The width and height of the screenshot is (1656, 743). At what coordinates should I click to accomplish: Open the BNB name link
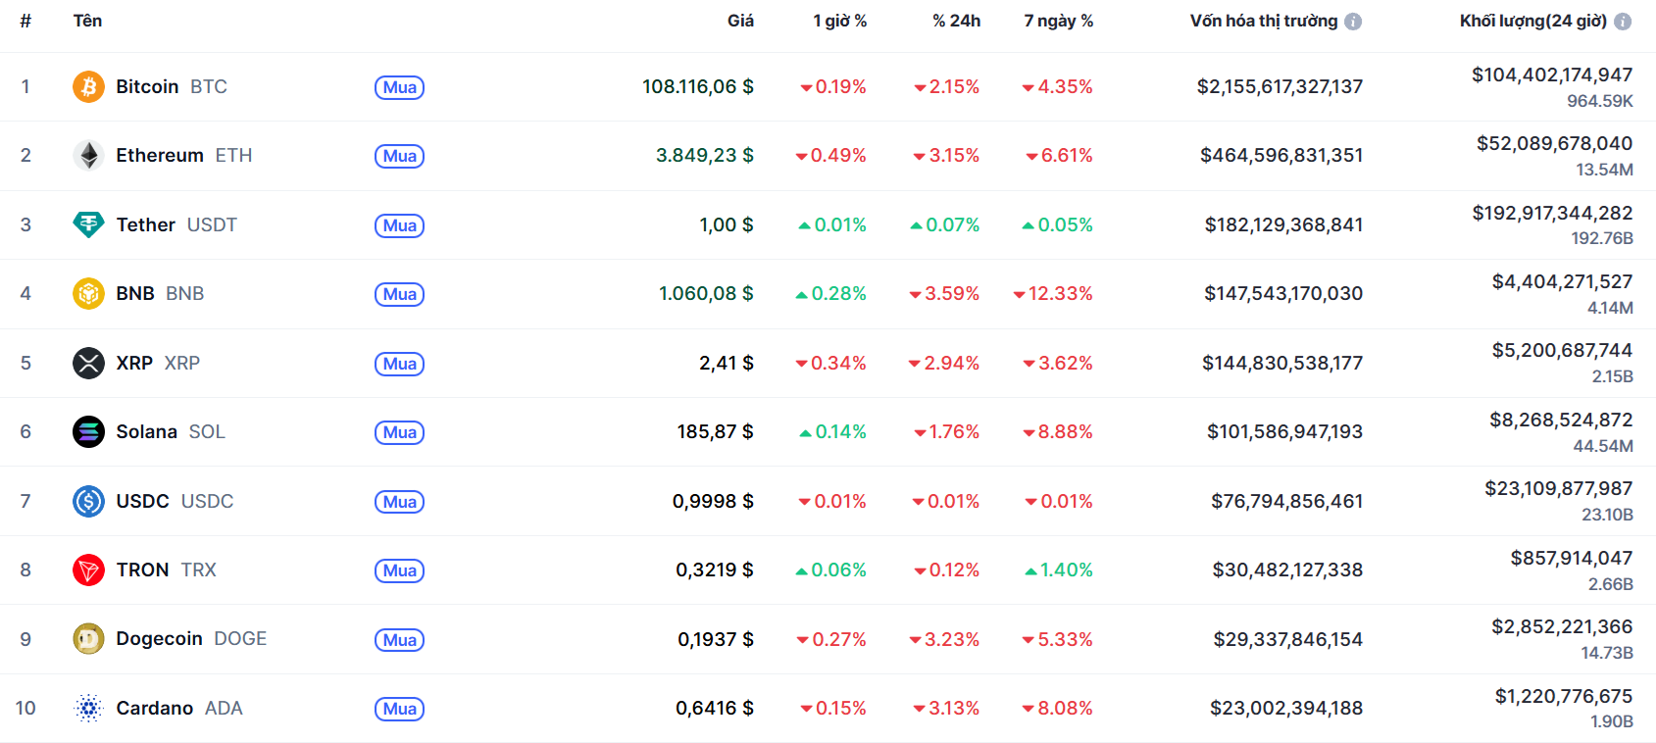tap(160, 293)
